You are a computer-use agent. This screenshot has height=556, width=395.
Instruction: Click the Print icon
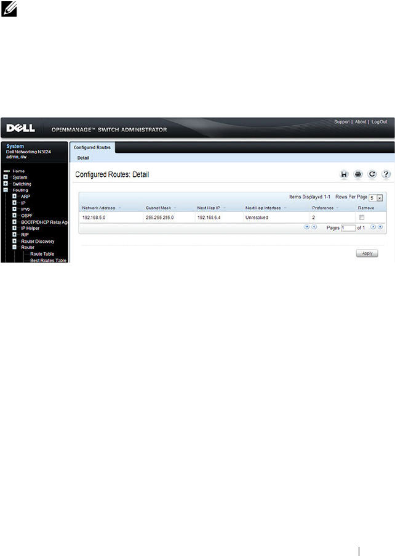(x=358, y=174)
